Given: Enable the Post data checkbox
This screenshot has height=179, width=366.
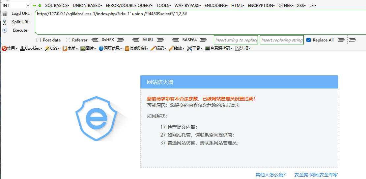Looking at the screenshot, I should click(x=39, y=40).
